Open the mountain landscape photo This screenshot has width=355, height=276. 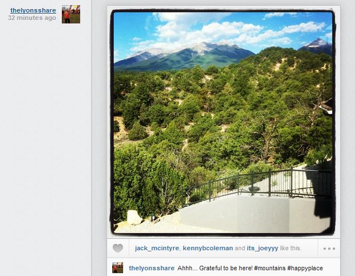pyautogui.click(x=223, y=122)
